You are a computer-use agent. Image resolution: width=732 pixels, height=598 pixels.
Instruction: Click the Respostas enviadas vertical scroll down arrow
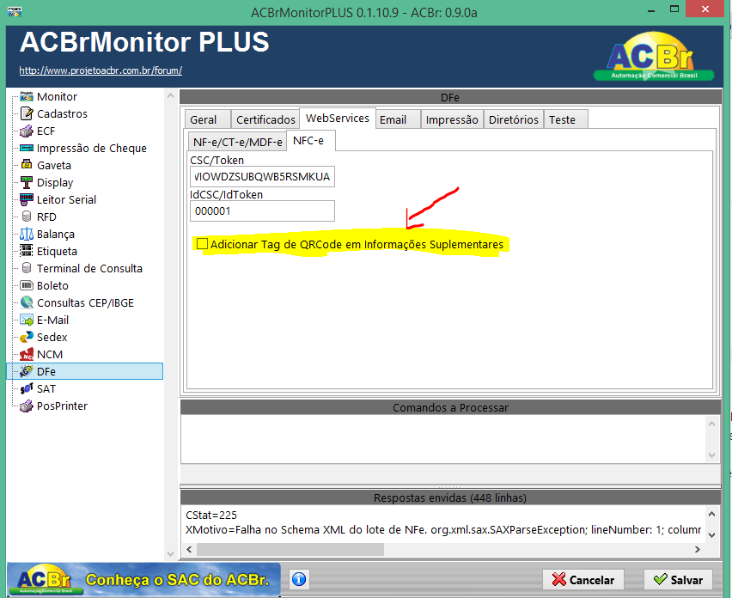click(712, 535)
